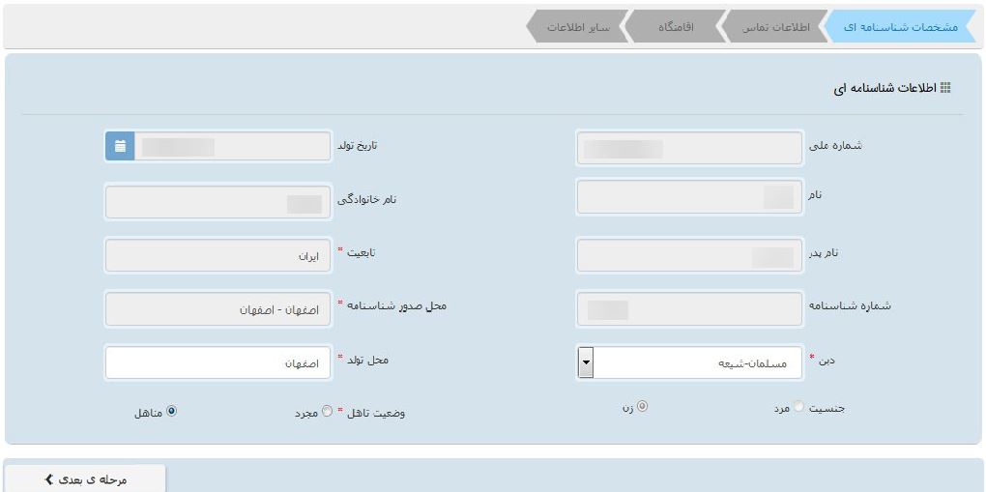Click the مرحله ی بعدی next-step button
The image size is (986, 492).
pos(85,479)
